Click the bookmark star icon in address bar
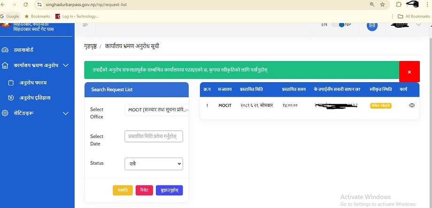The height and width of the screenshot is (208, 432). [383, 5]
